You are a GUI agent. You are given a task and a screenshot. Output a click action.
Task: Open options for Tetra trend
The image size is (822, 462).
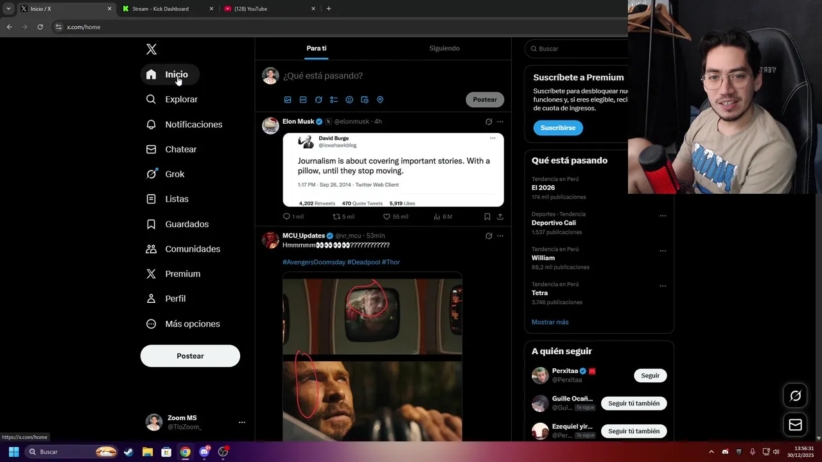pos(663,286)
